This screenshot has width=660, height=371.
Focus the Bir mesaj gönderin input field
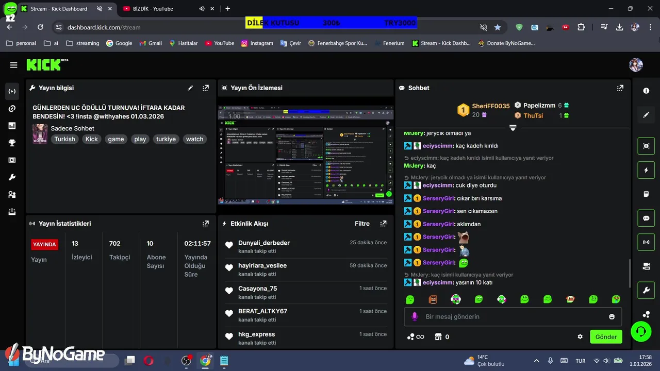point(513,316)
